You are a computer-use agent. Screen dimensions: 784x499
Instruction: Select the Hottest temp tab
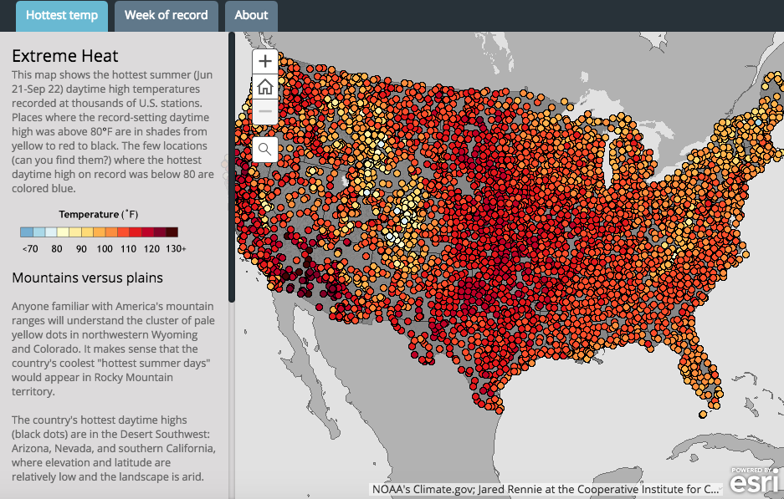pyautogui.click(x=61, y=16)
